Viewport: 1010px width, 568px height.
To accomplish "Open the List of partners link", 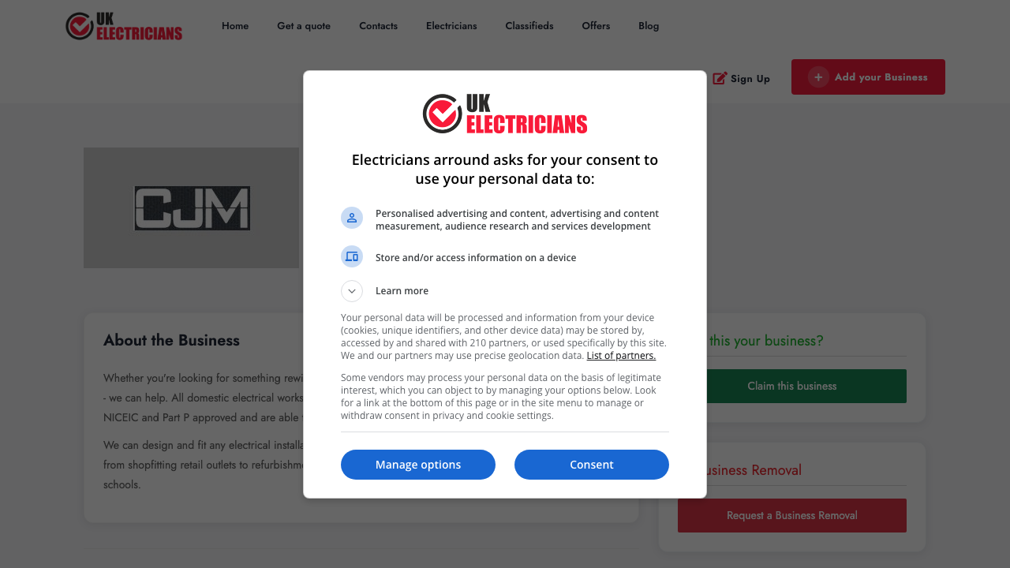I will (x=621, y=355).
